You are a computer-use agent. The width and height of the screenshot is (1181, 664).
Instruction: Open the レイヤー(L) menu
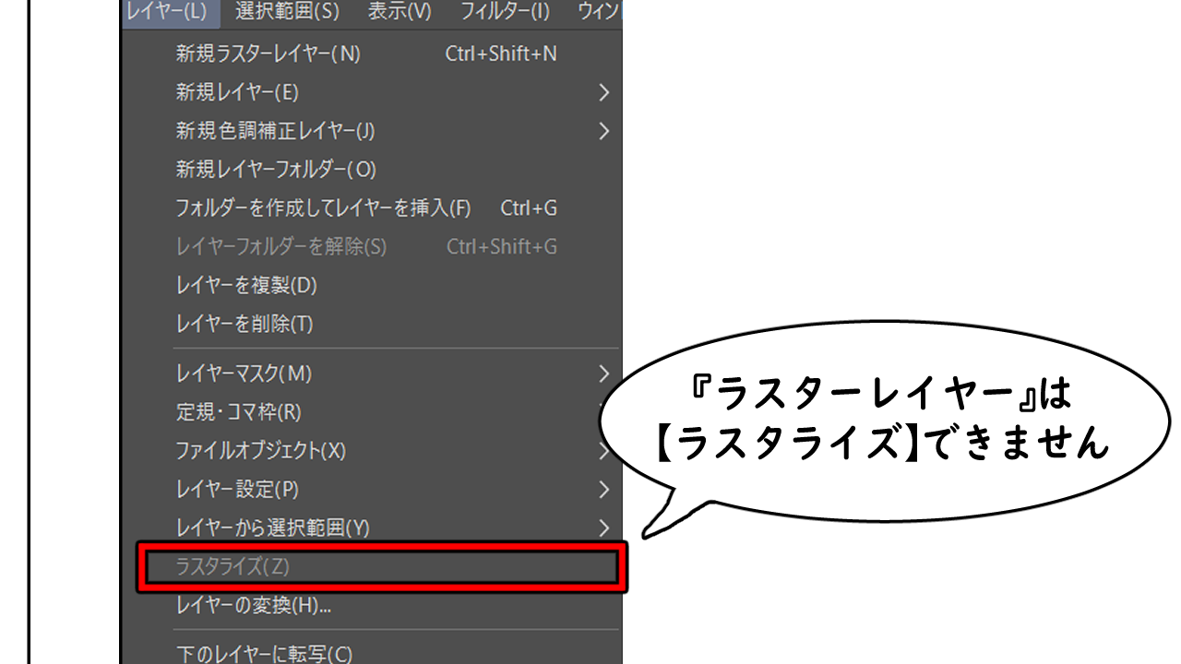170,12
